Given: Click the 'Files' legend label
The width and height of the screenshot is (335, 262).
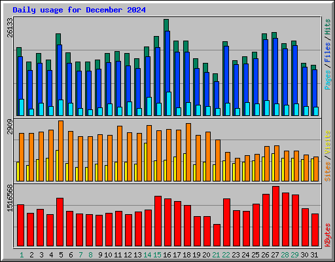Looking at the screenshot, I should [328, 52].
